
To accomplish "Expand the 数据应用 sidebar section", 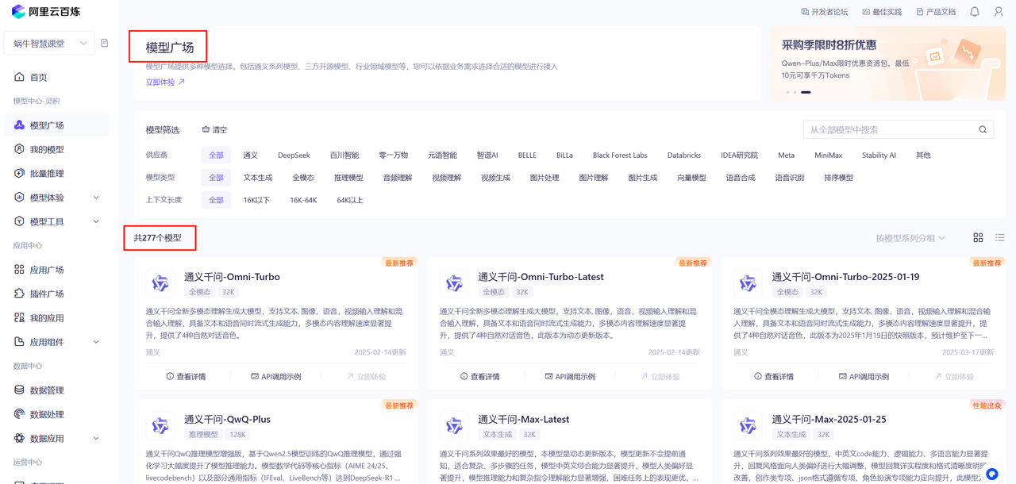I will [96, 438].
